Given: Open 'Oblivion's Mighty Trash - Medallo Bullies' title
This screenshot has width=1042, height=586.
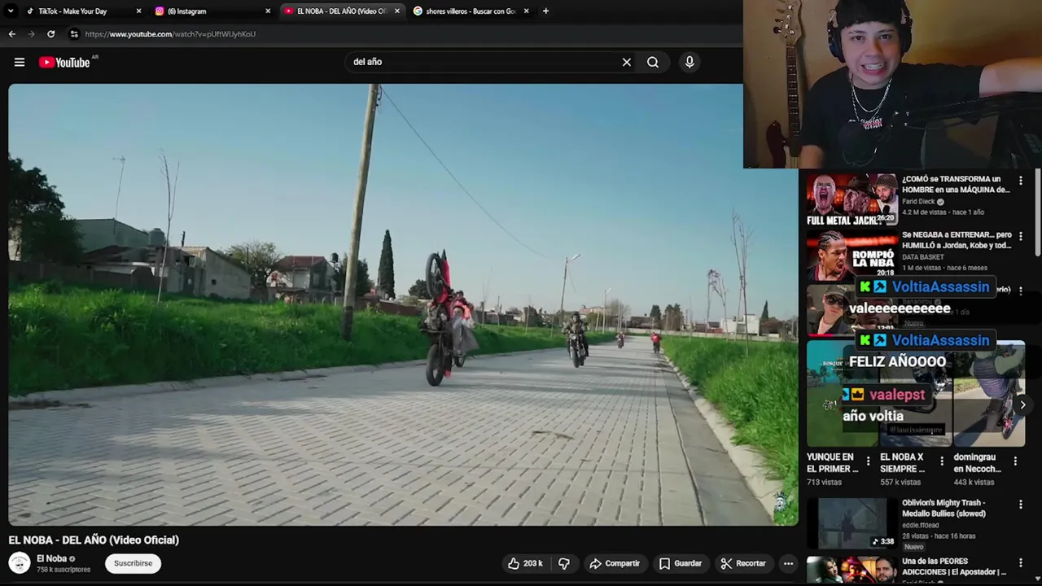Looking at the screenshot, I should (x=943, y=508).
